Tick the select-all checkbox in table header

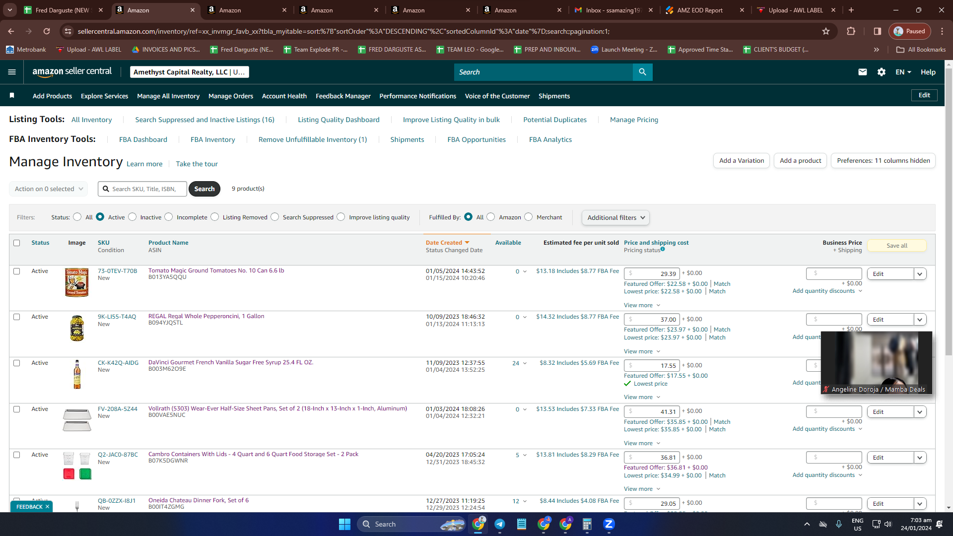click(x=17, y=243)
